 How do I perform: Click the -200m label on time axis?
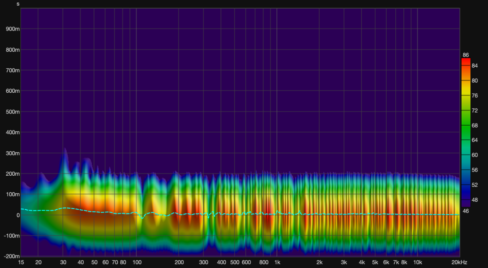click(x=11, y=257)
